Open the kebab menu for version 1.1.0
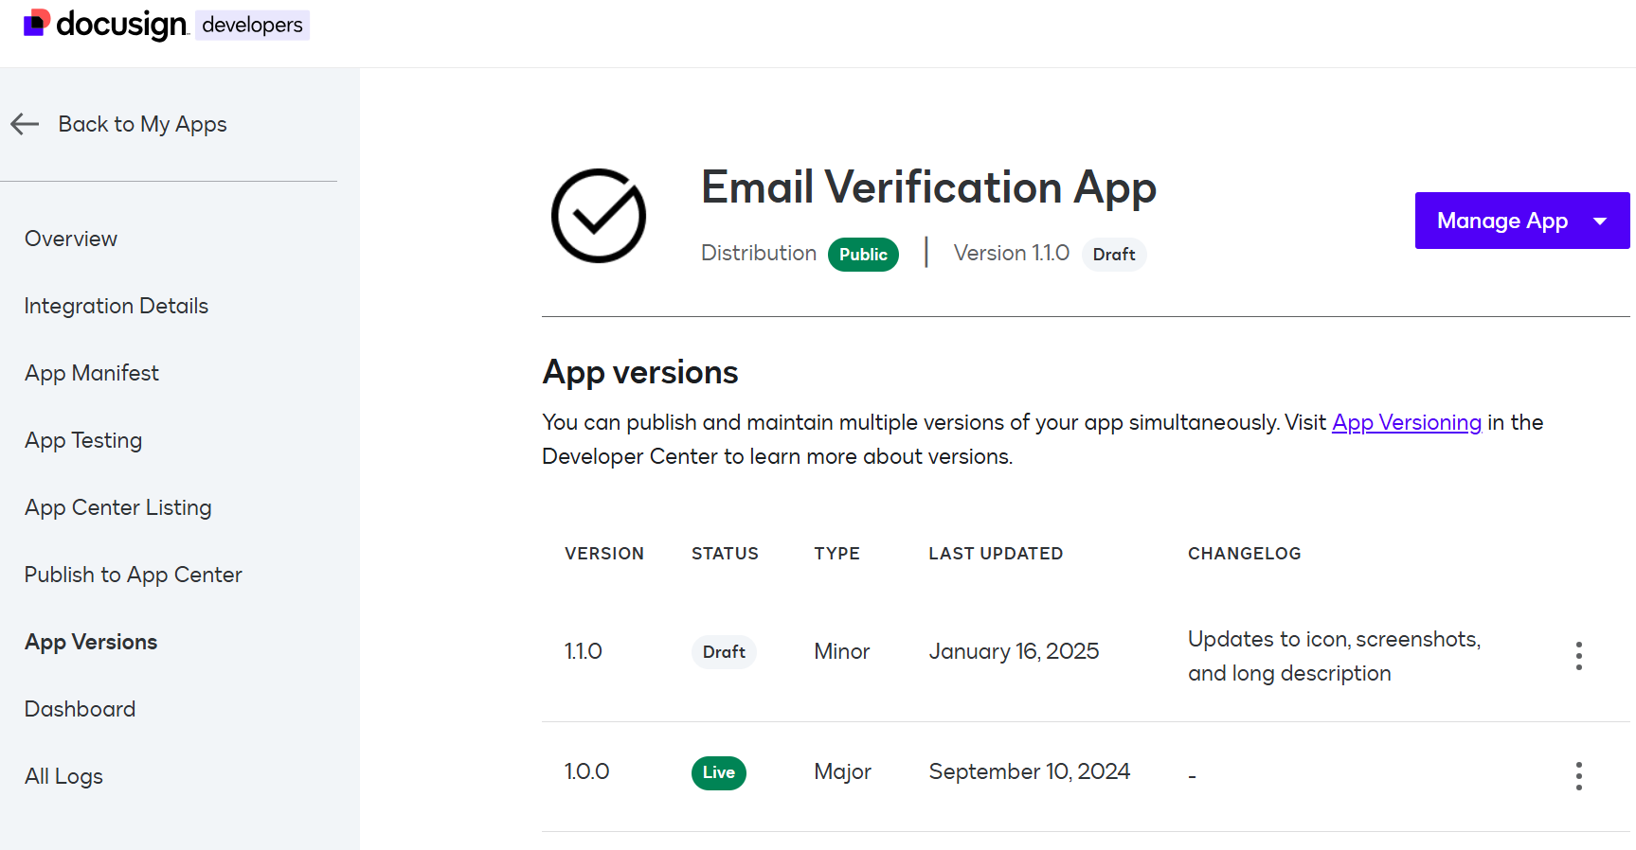This screenshot has height=850, width=1636. click(x=1578, y=655)
